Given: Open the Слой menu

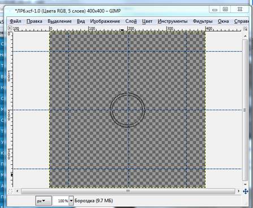Looking at the screenshot, I should click(x=131, y=21).
